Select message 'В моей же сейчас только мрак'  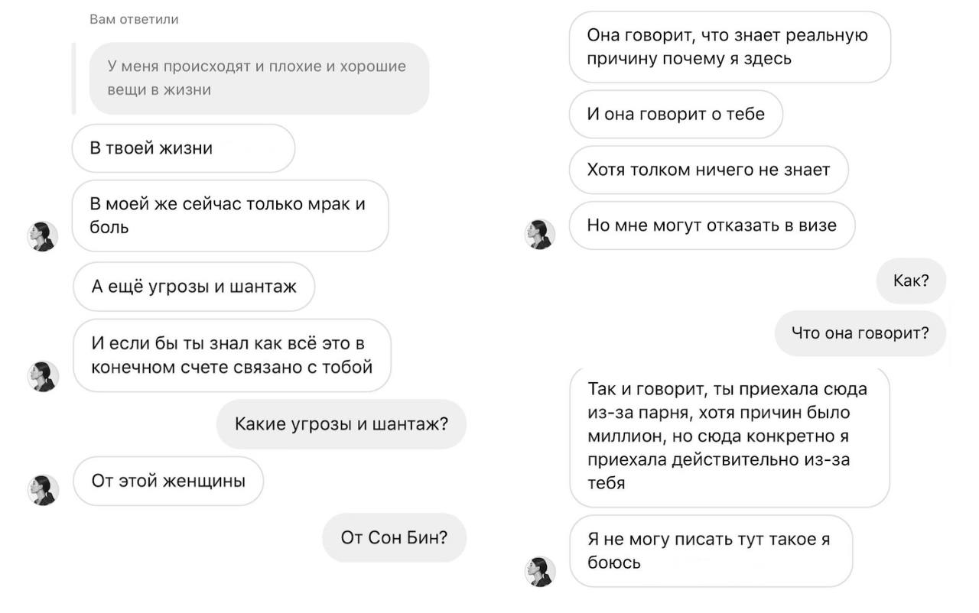tap(230, 216)
